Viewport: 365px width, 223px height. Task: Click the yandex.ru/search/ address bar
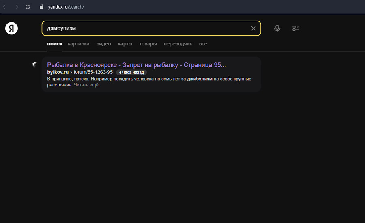pos(66,7)
